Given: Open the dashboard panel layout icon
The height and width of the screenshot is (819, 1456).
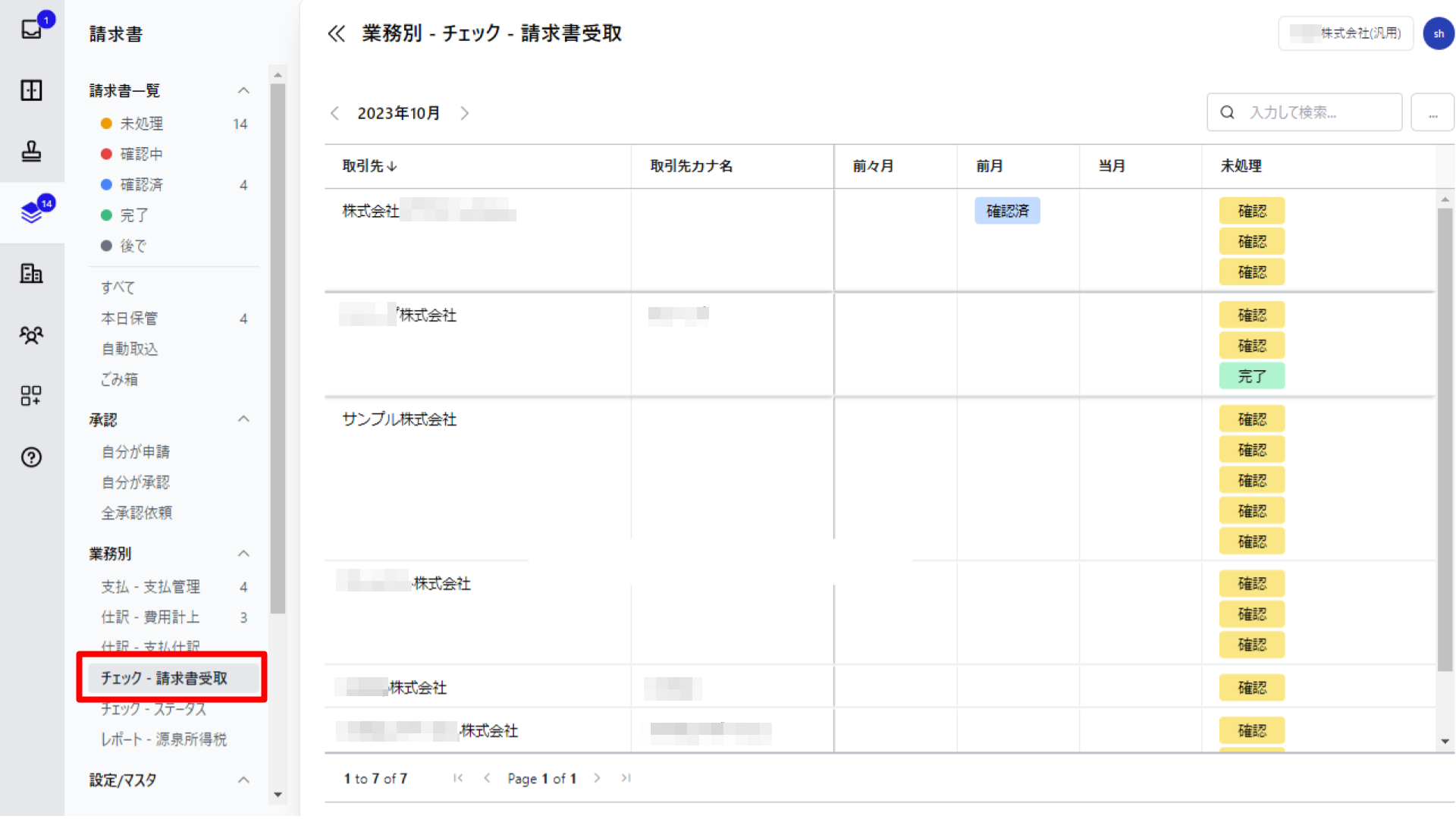Looking at the screenshot, I should pyautogui.click(x=31, y=90).
